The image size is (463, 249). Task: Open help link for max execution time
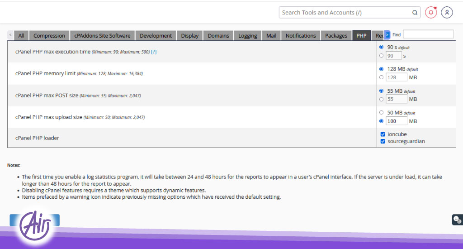click(154, 52)
